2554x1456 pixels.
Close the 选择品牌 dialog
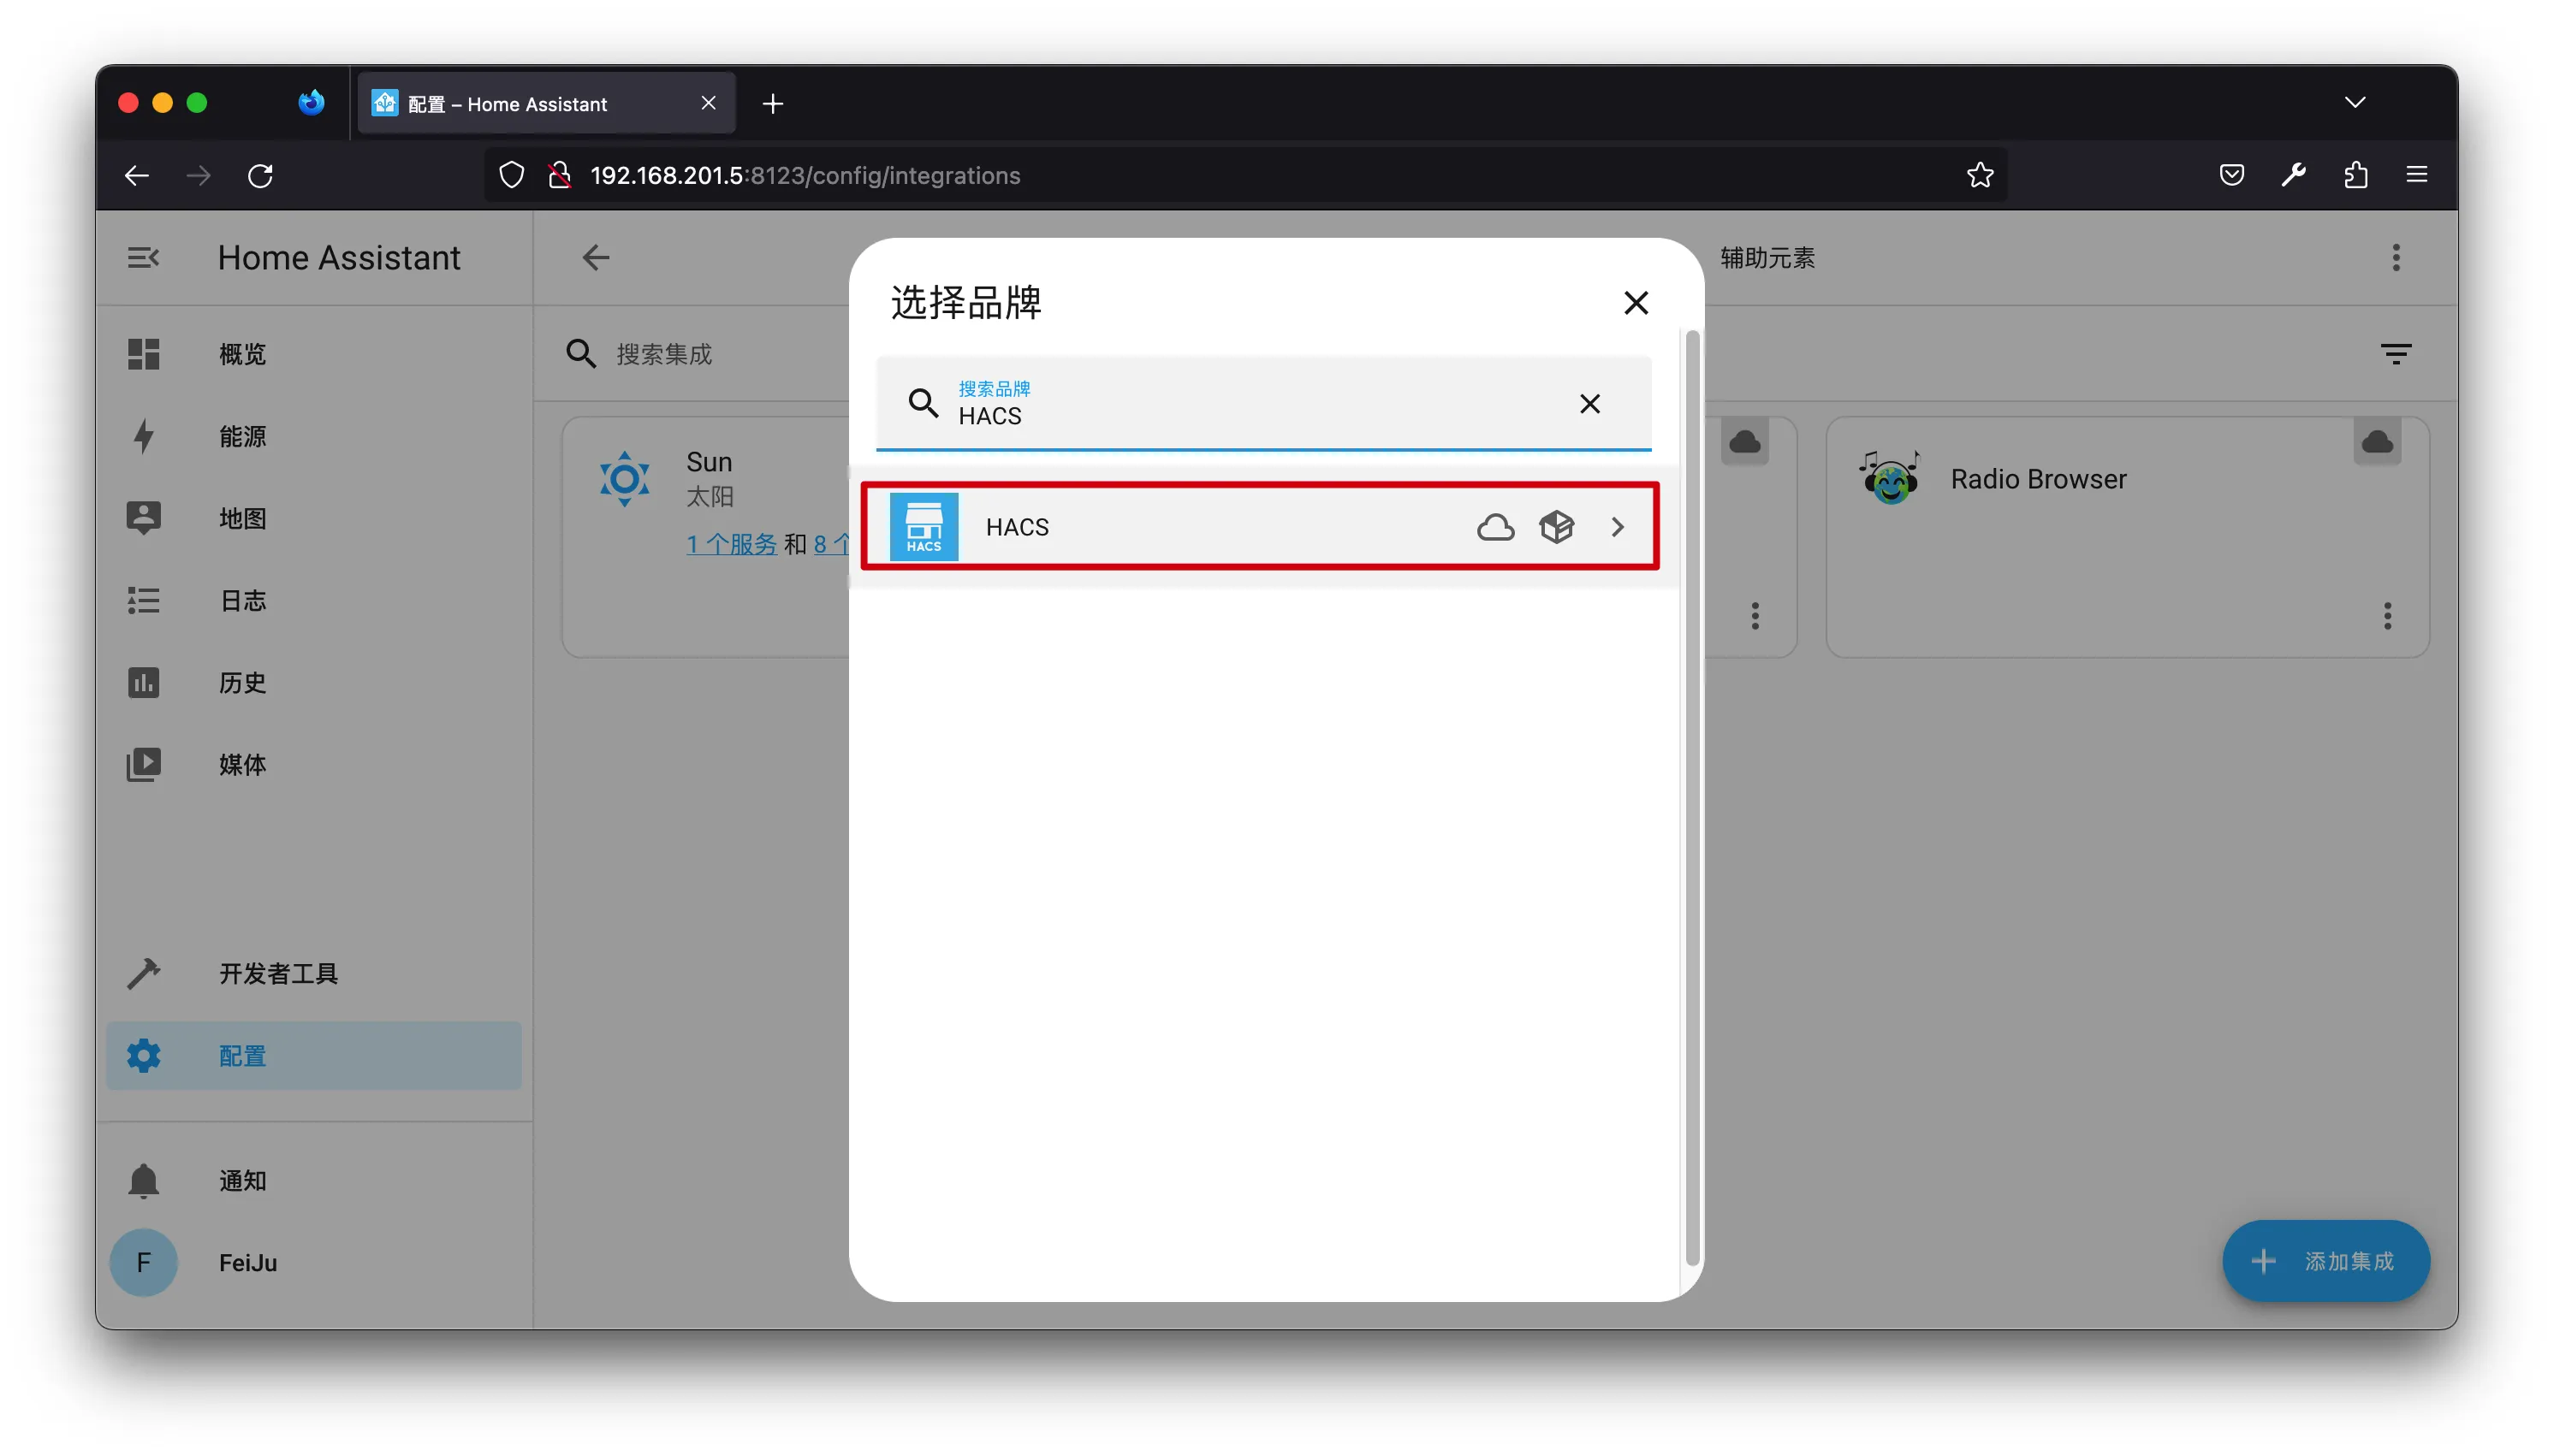coord(1635,303)
